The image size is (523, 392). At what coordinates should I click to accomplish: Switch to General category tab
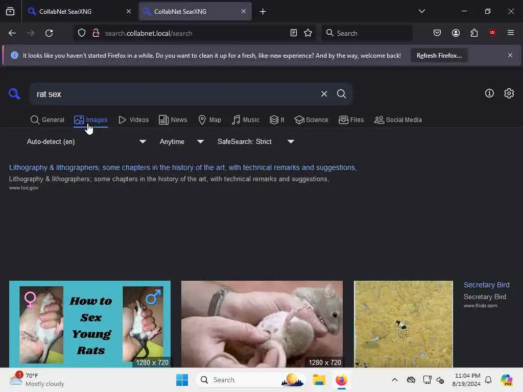pyautogui.click(x=47, y=119)
